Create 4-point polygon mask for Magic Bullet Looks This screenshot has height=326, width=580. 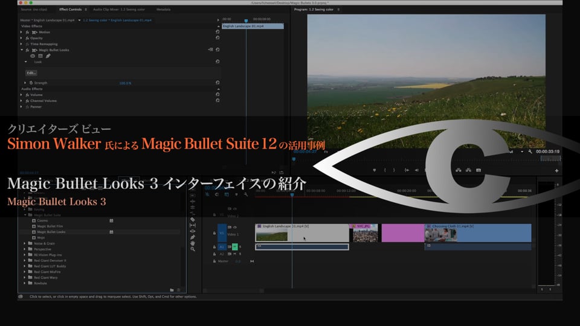tap(40, 56)
